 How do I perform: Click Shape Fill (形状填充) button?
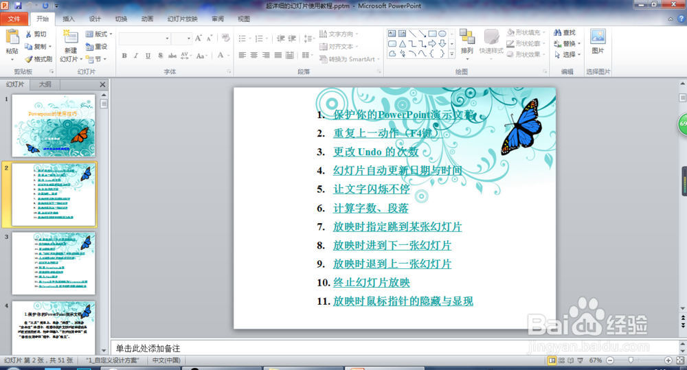click(x=524, y=32)
